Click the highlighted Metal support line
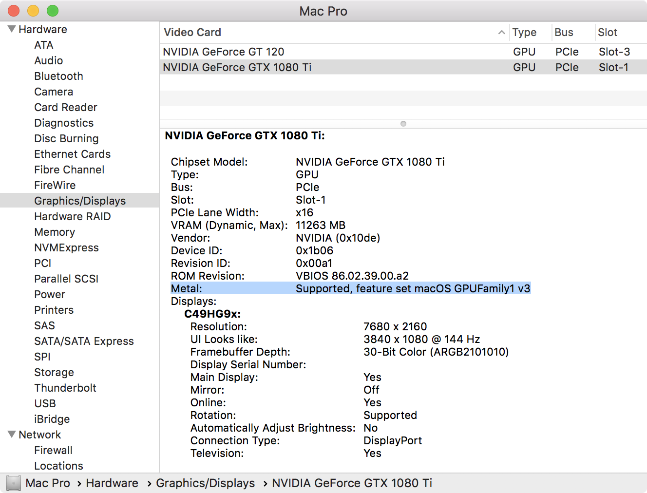Image resolution: width=647 pixels, height=493 pixels. point(350,288)
